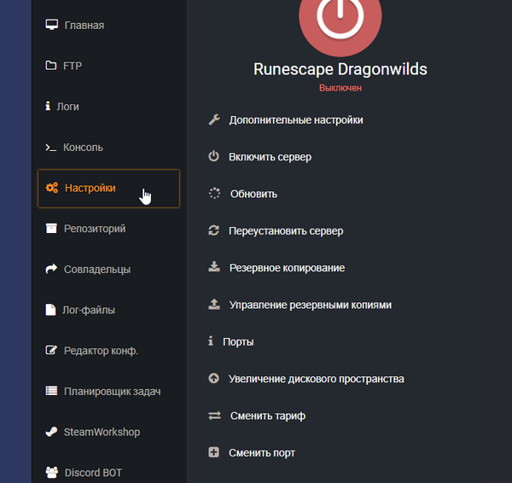
Task: Click the download icon for Резервное копирование
Action: 214,267
